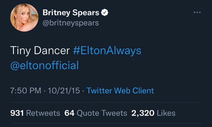
Task: Click the blue verified badge icon
Action: pyautogui.click(x=105, y=13)
